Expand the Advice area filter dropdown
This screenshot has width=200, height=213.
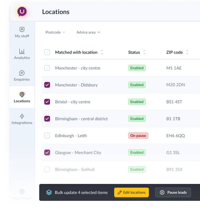click(x=88, y=32)
